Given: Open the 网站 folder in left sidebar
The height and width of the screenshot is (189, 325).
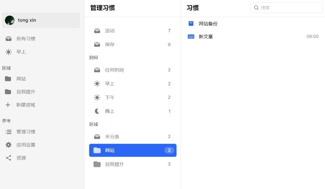Looking at the screenshot, I should tap(41, 79).
